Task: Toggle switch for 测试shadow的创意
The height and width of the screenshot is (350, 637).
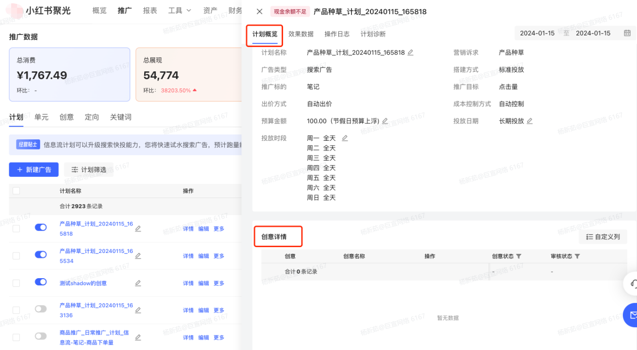Action: click(x=41, y=282)
